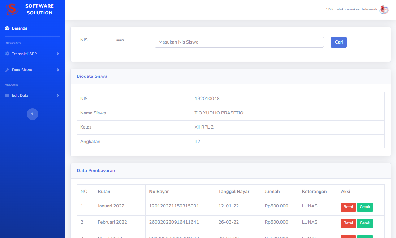The height and width of the screenshot is (238, 396).
Task: Open SMK Telekomunikasi Telesandi user menu
Action: [x=351, y=9]
